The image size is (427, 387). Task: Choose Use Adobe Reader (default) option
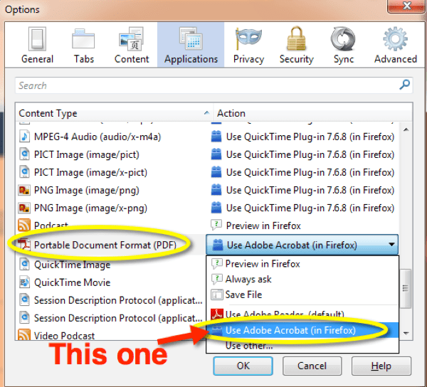pos(302,314)
